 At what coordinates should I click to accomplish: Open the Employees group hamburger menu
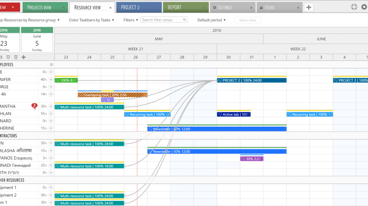coord(51,65)
